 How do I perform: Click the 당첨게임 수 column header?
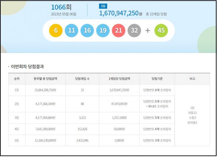tap(82, 79)
